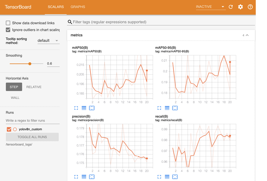Collapse the metrics section
Image resolution: width=267 pixels, height=181 pixels.
coord(247,35)
